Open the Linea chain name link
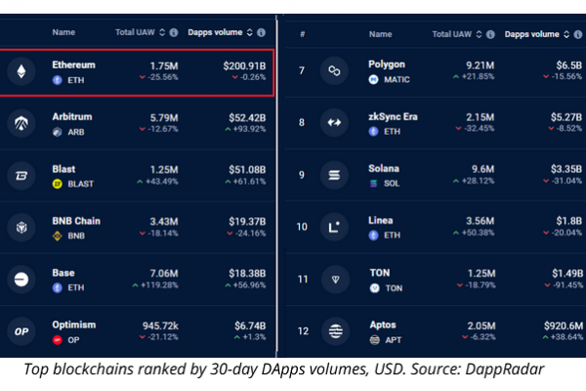Viewport: 586px width, 391px height. [x=381, y=220]
